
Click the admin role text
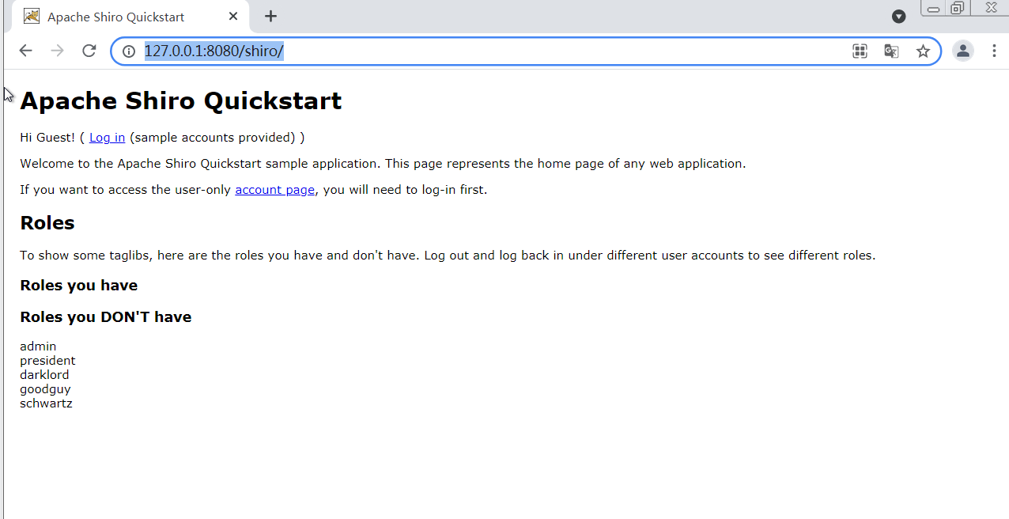(38, 347)
